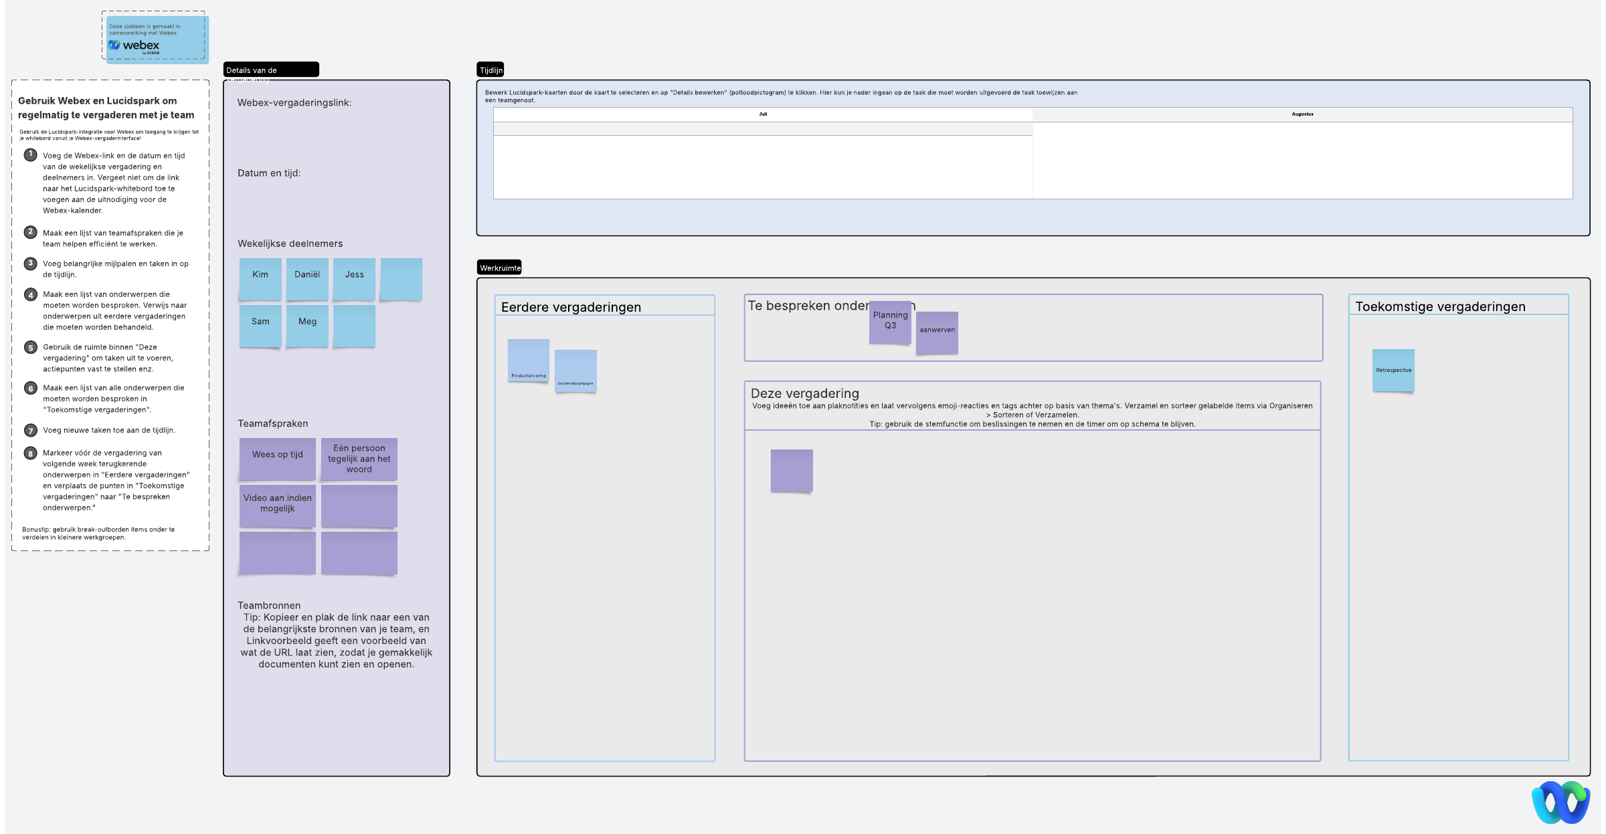Select the 'Video aan indien mogelijk' note
1606x834 pixels.
pyautogui.click(x=277, y=505)
